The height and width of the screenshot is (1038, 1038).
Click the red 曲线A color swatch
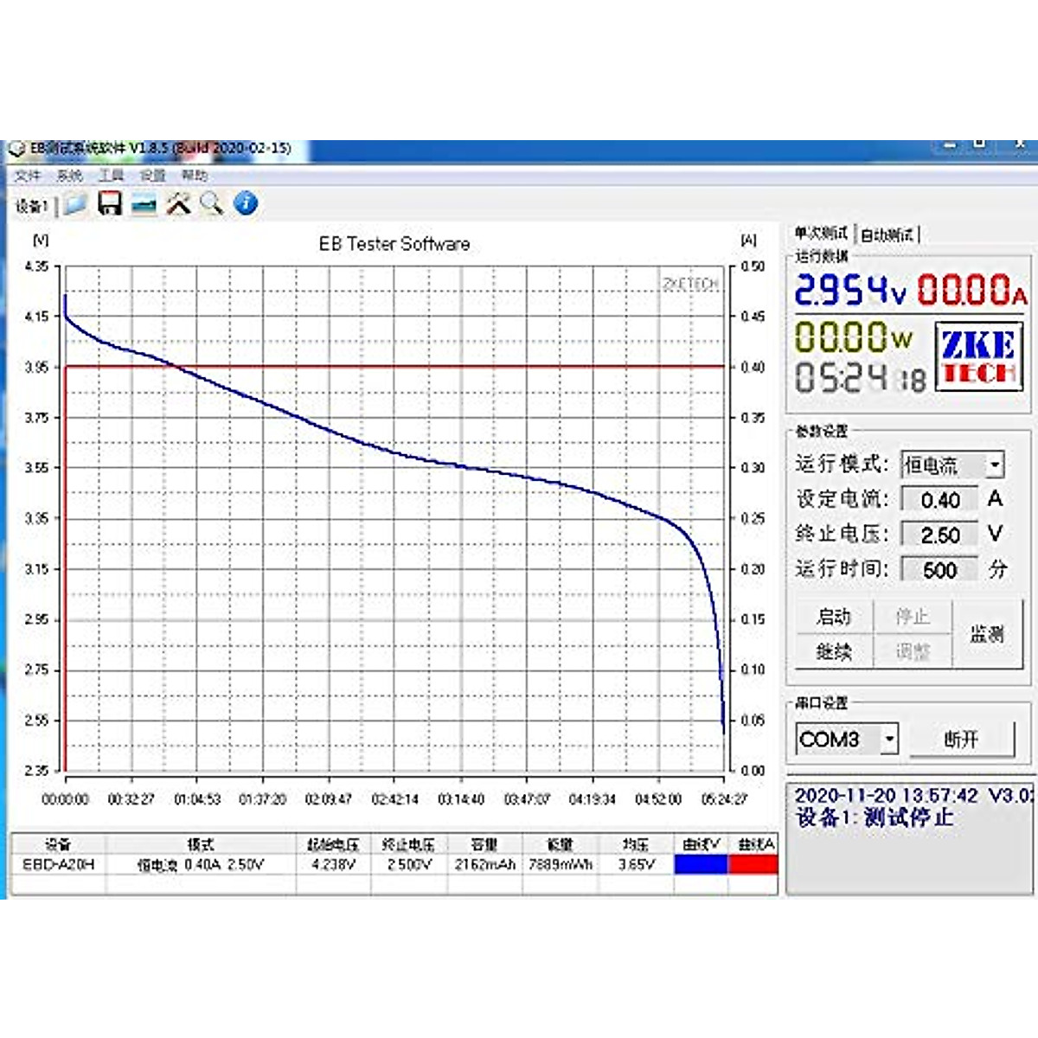[754, 864]
